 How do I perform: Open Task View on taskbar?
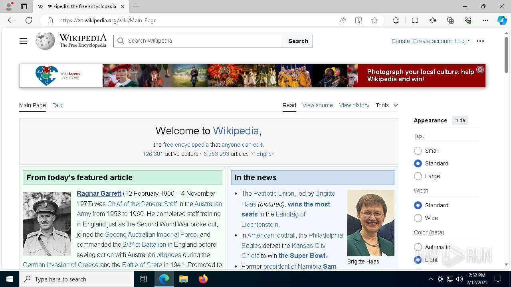(144, 279)
